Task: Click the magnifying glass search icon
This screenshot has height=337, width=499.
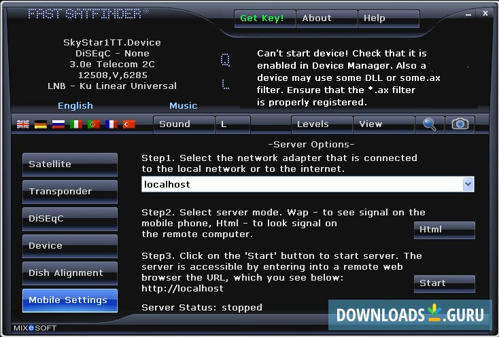Action: coord(430,124)
